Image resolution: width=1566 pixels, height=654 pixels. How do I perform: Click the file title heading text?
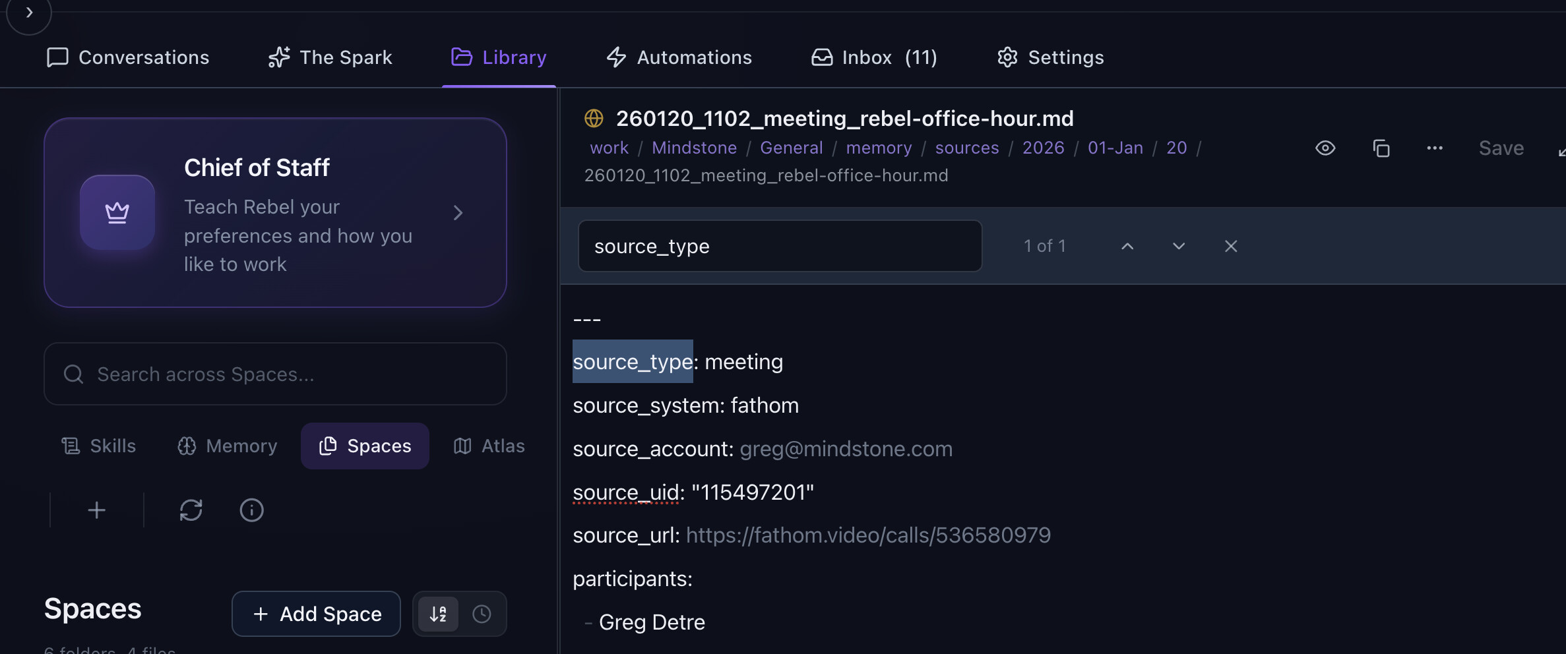[844, 119]
